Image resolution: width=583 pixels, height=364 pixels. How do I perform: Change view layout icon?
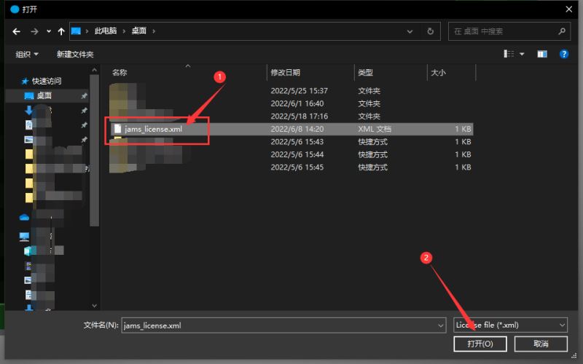(x=509, y=54)
